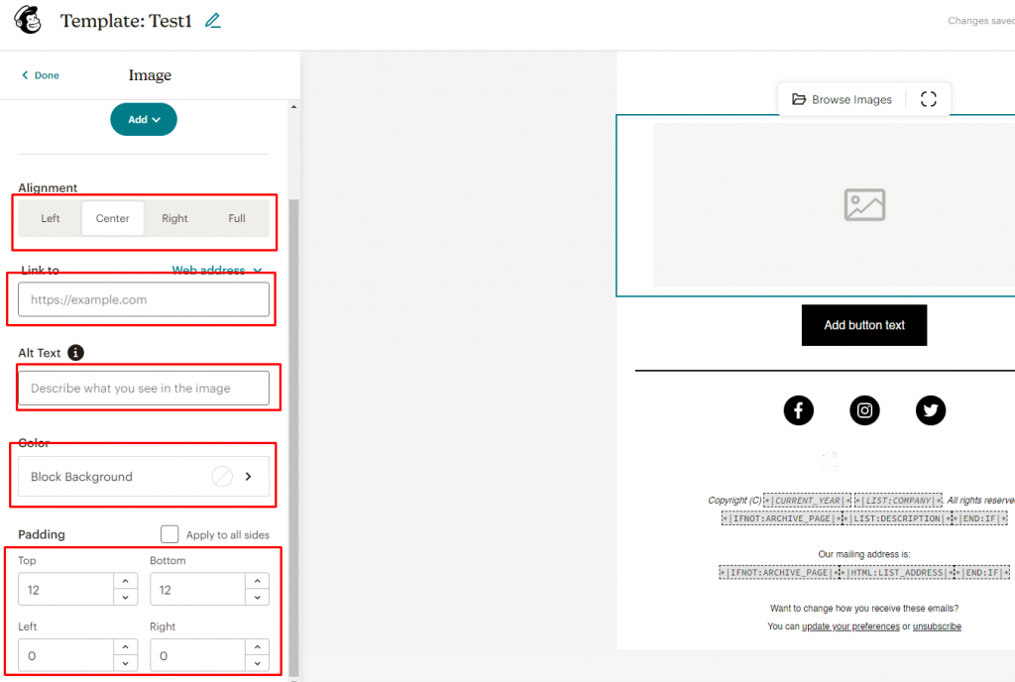This screenshot has width=1015, height=682.
Task: Click the unsubscribe link in the footer
Action: (x=938, y=625)
